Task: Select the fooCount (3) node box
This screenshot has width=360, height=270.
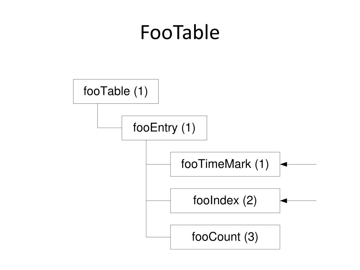Action: tap(225, 237)
